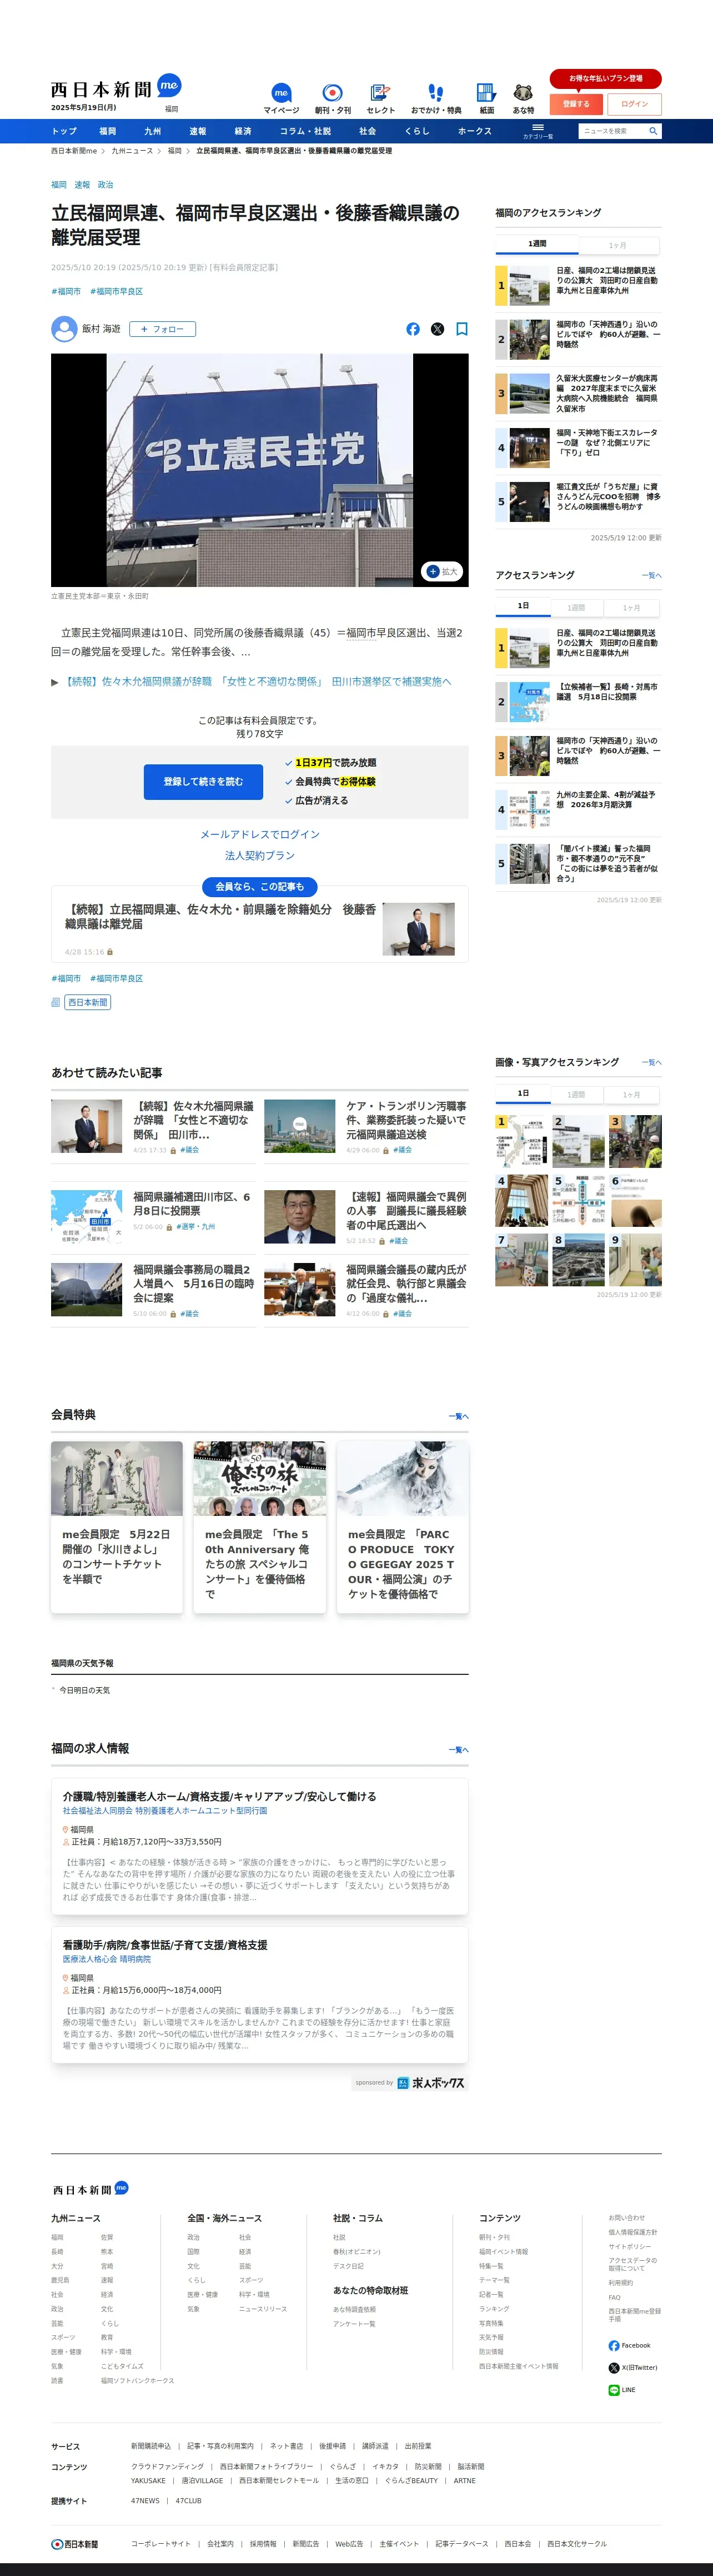Select 1ヶ月 tab in アクセスランキング
The image size is (713, 2576).
point(632,607)
